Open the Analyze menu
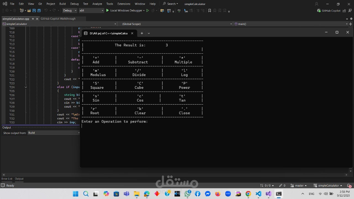Screen dimensions: 354x199 tap(97, 4)
